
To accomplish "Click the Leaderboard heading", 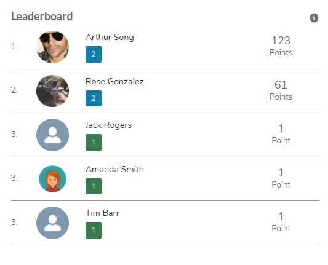I will coord(42,17).
